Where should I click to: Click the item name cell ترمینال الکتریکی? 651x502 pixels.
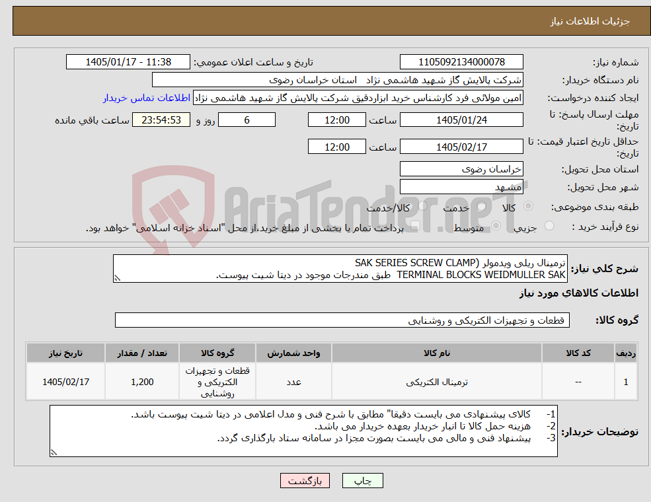click(437, 382)
